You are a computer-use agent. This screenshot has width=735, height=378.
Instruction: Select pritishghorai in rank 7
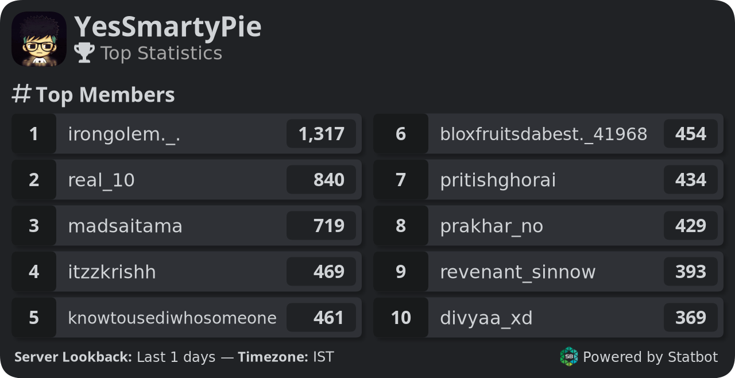coord(498,180)
